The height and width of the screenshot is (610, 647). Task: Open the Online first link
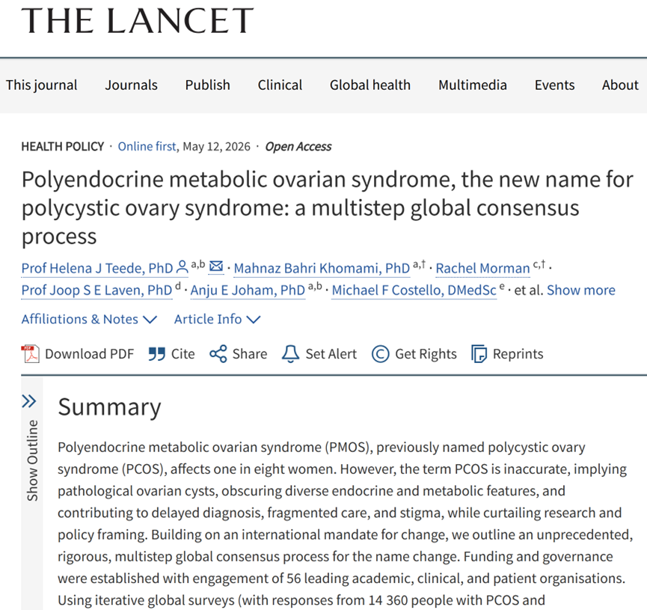click(147, 147)
